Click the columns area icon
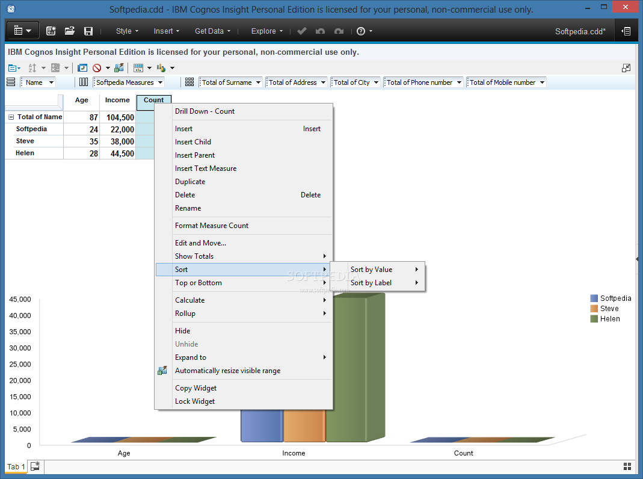The width and height of the screenshot is (643, 479). point(84,82)
